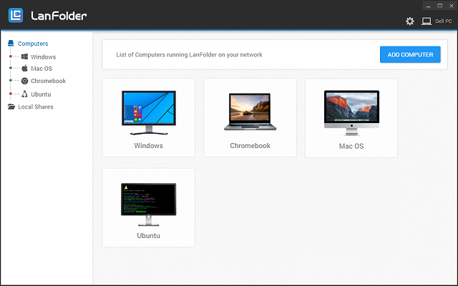Screen dimensions: 458x286
Task: Select Windows text in sidebar tree
Action: [x=43, y=57]
